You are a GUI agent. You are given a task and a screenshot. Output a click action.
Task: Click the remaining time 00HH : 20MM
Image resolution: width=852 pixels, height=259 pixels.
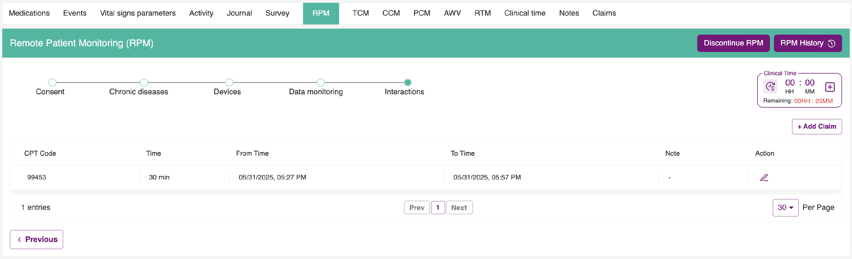813,101
